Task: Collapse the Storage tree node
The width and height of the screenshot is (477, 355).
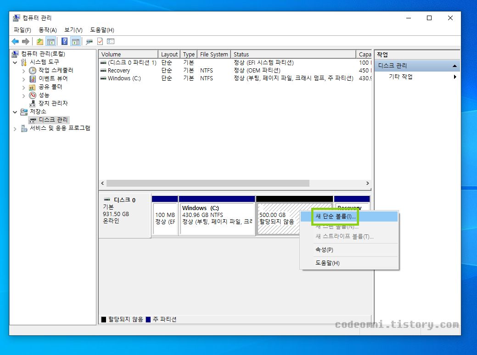Action: 15,112
